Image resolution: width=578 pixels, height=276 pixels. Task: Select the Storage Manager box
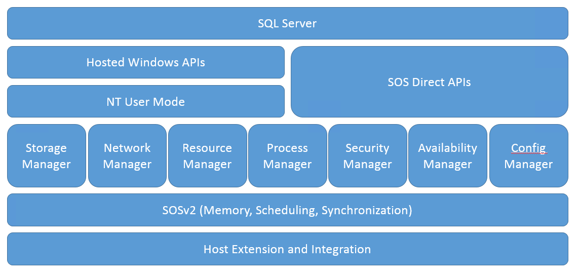tap(46, 156)
